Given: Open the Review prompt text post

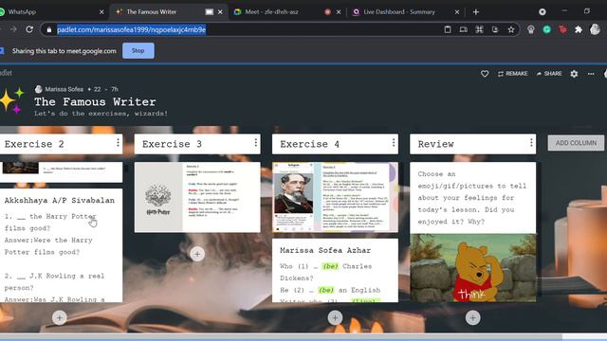Looking at the screenshot, I should tap(473, 198).
